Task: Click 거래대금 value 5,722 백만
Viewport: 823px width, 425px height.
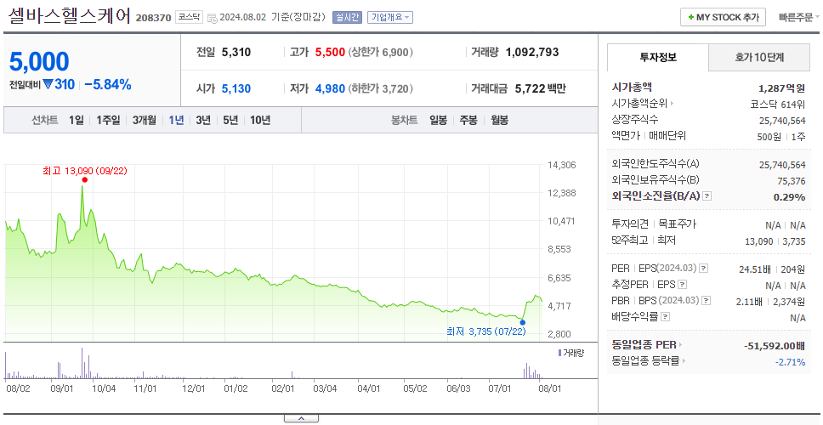Action: click(x=541, y=88)
